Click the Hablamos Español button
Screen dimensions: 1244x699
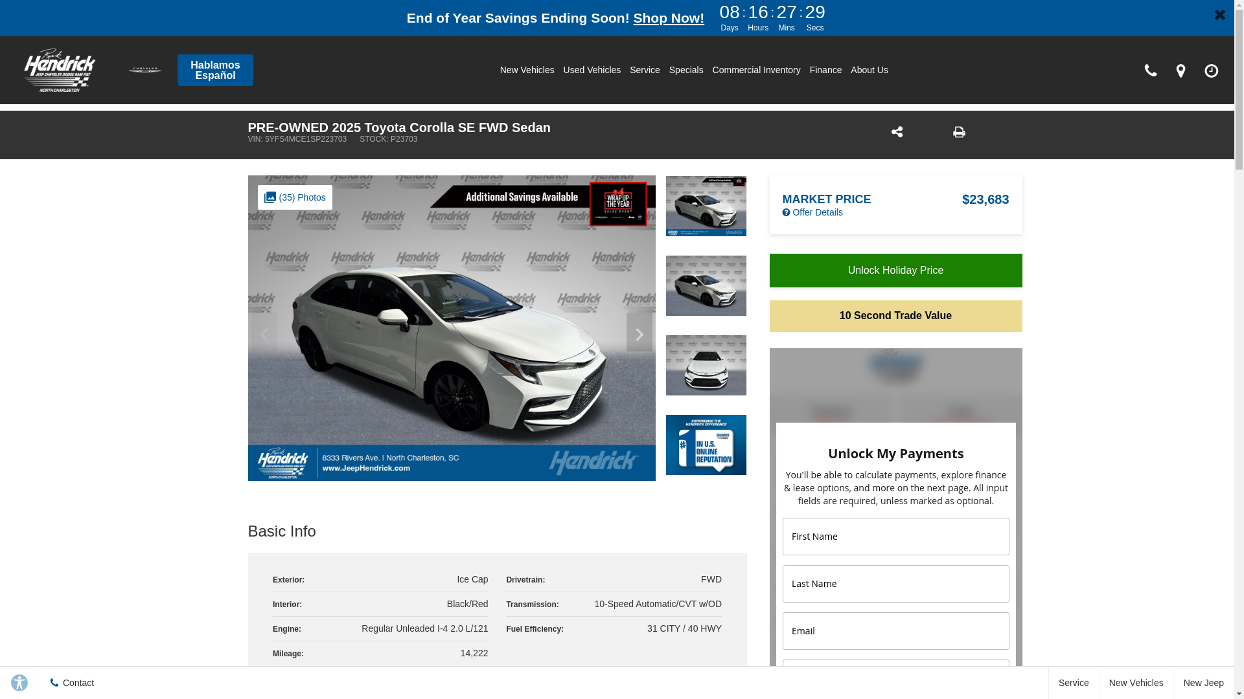(x=215, y=70)
